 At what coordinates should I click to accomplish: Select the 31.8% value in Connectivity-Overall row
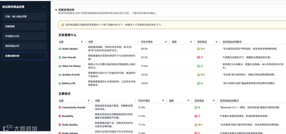(142, 108)
